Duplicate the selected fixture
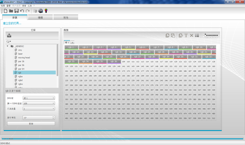Viewport: 245px width, 145px height. (x=181, y=36)
